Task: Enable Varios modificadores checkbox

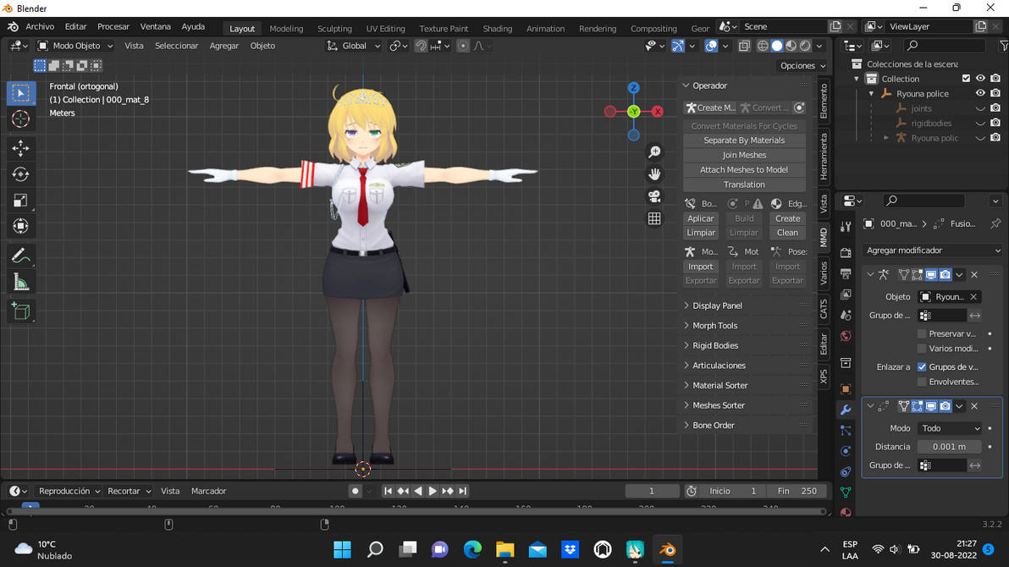Action: coord(922,348)
